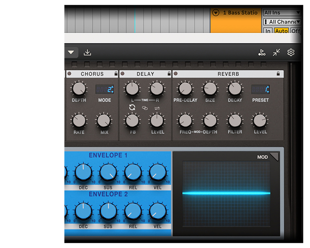The height and width of the screenshot is (248, 310).
Task: Click the save preset download icon
Action: coord(87,53)
